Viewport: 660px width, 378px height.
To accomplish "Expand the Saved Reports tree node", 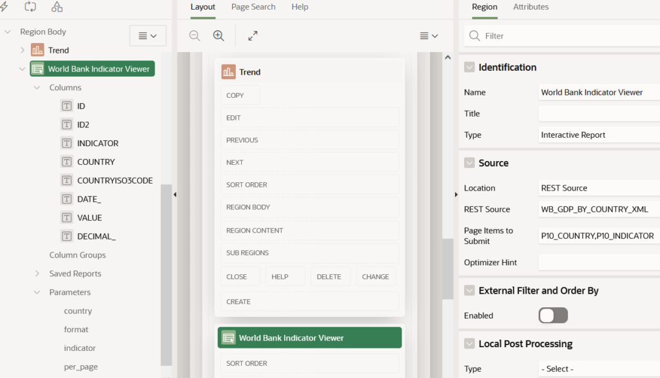I will pos(37,274).
